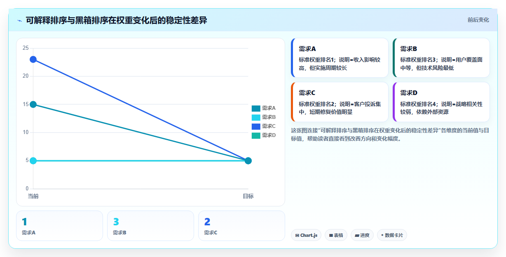Screen dimensions: 506x257
Task: Select the stat card showing 3 需求B
Action: 150,226
